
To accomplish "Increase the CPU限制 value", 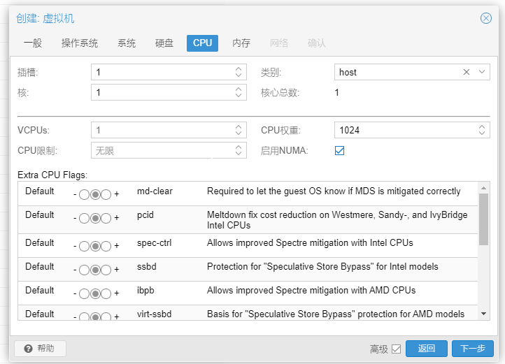I will (239, 147).
